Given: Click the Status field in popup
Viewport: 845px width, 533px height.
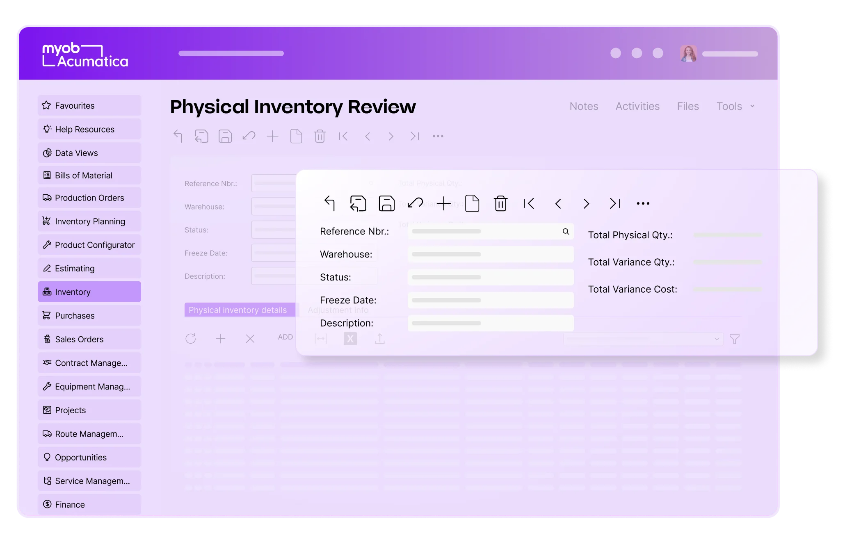Looking at the screenshot, I should [491, 277].
